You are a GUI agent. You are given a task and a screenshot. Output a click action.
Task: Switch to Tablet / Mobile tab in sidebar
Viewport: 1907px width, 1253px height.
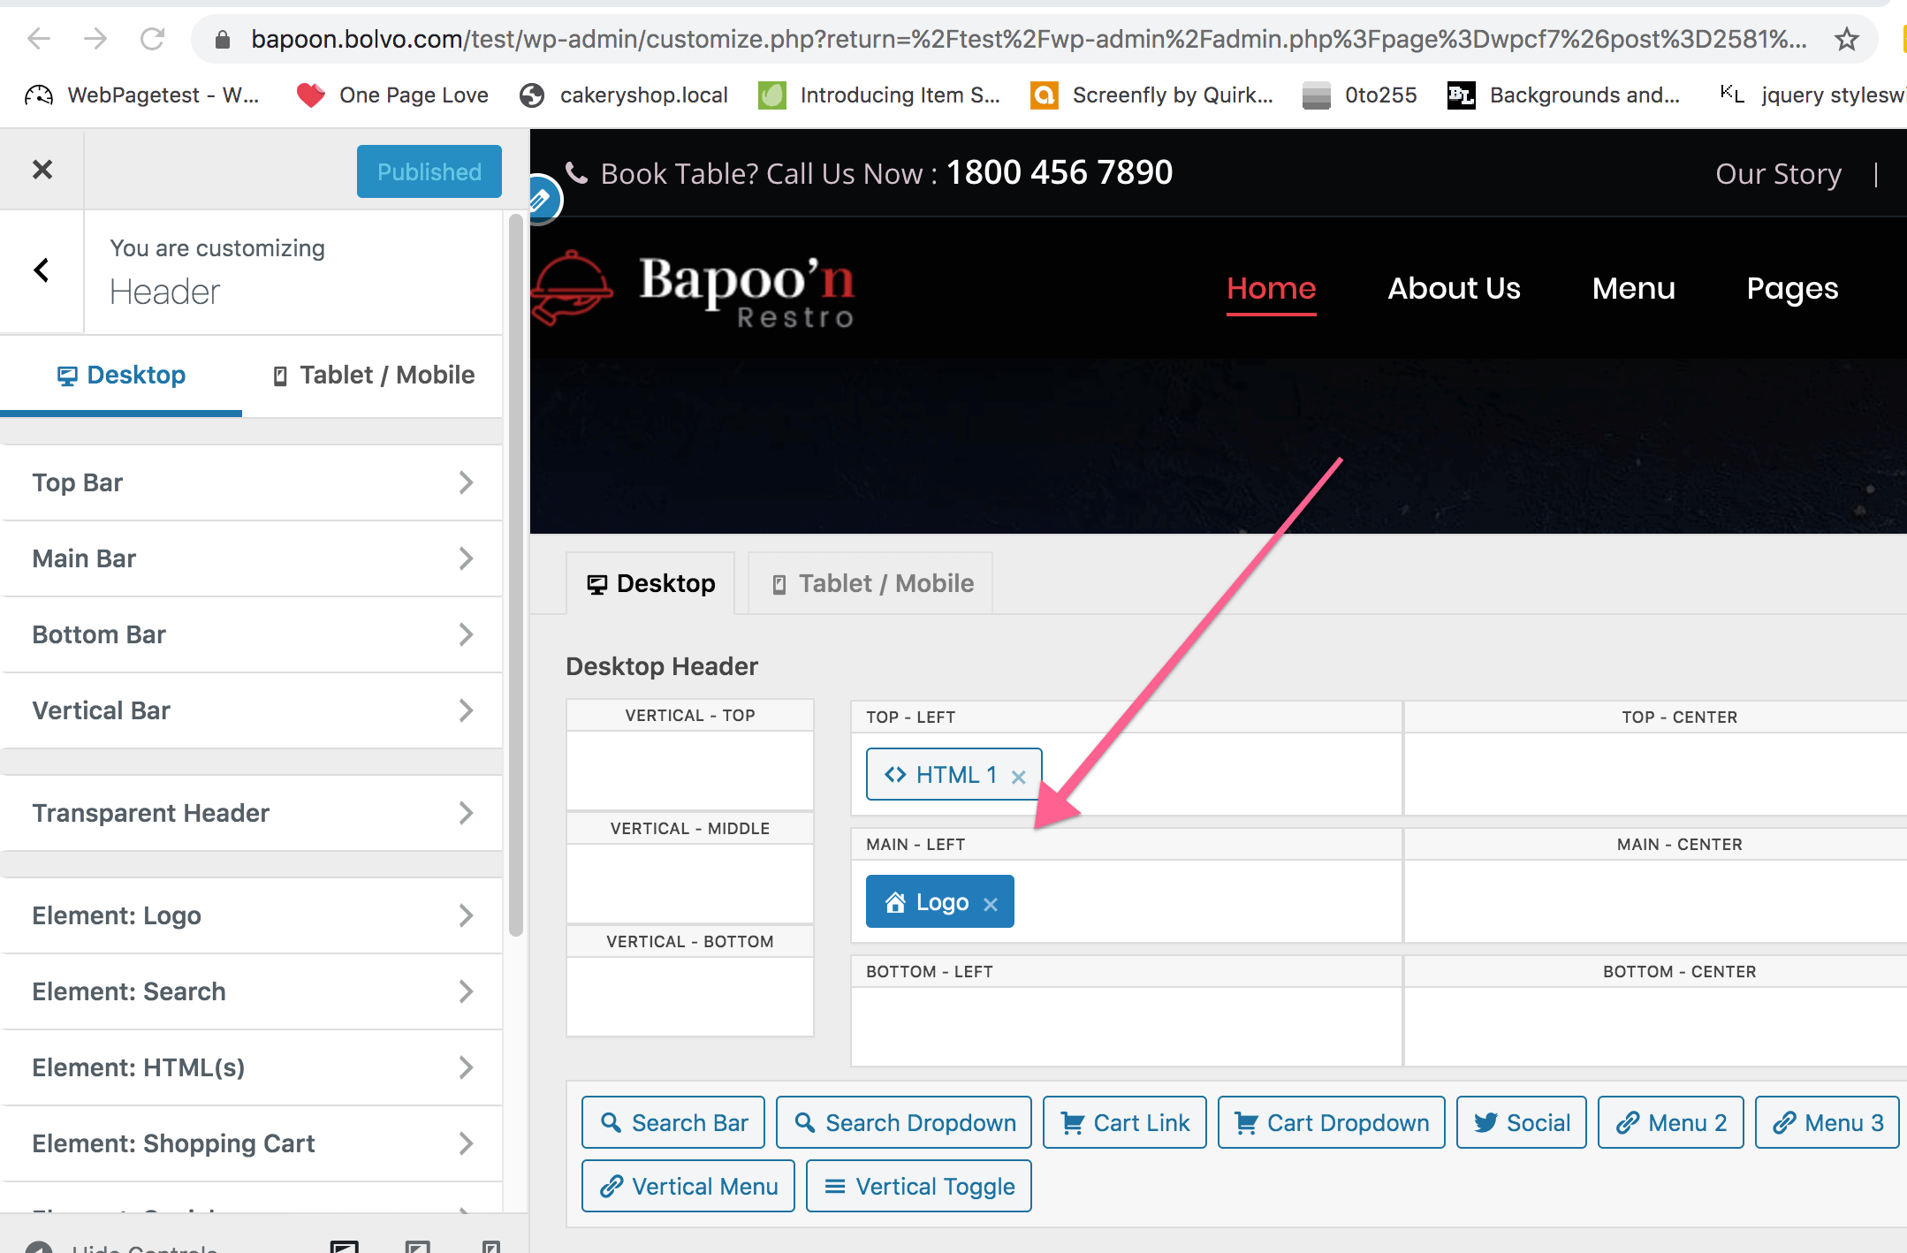373,376
